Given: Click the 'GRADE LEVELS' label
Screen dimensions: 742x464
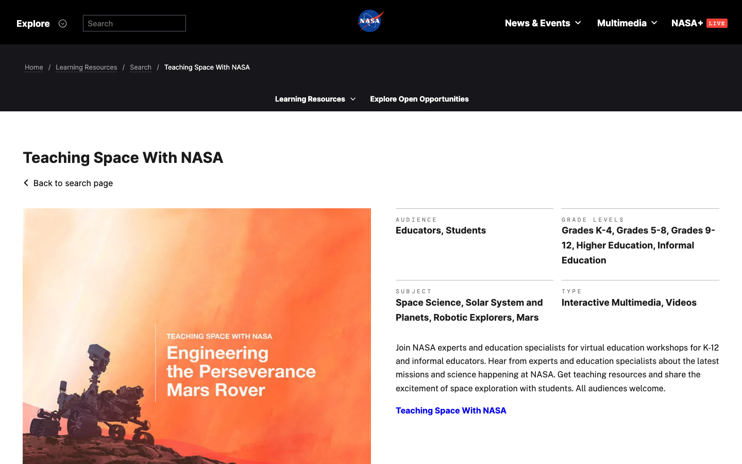Looking at the screenshot, I should coord(593,220).
